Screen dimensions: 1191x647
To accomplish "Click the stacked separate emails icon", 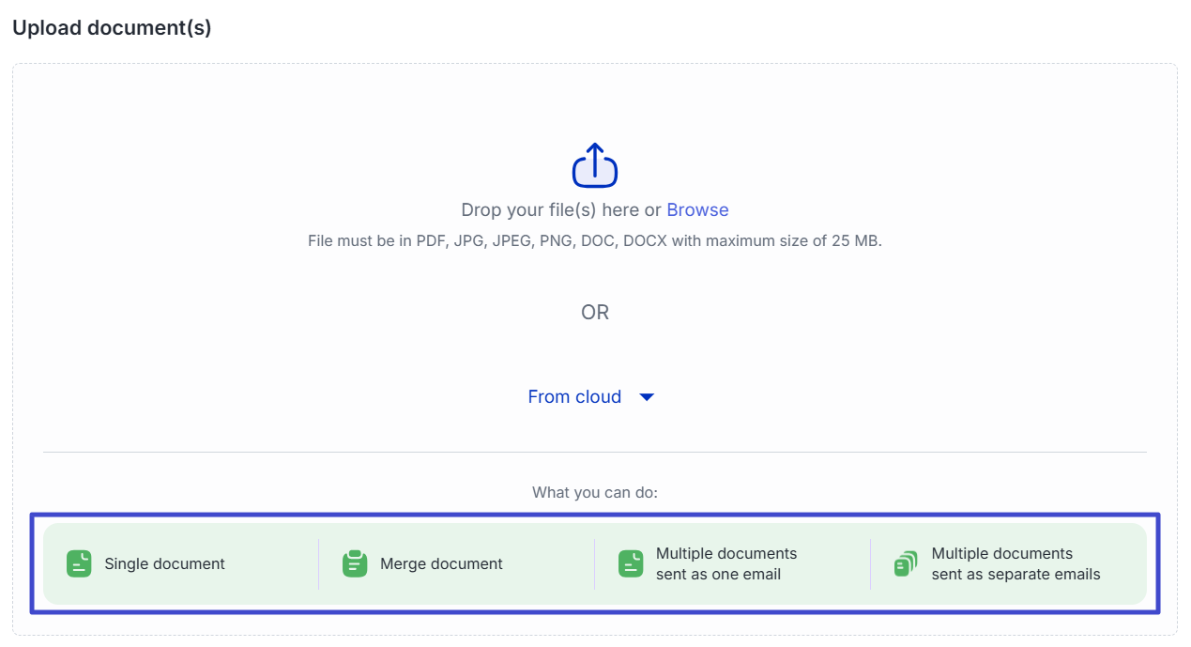I will point(906,563).
